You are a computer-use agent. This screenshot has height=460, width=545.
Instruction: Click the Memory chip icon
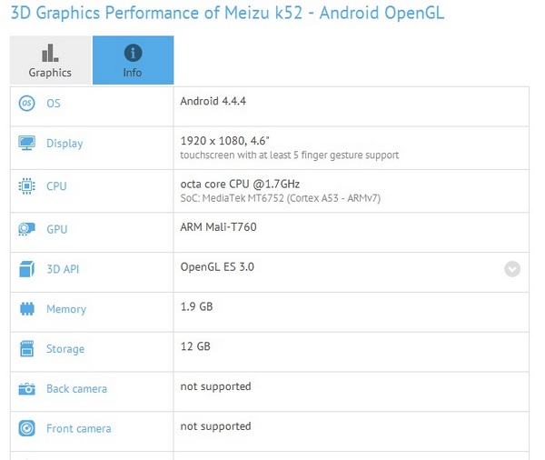[x=26, y=310]
